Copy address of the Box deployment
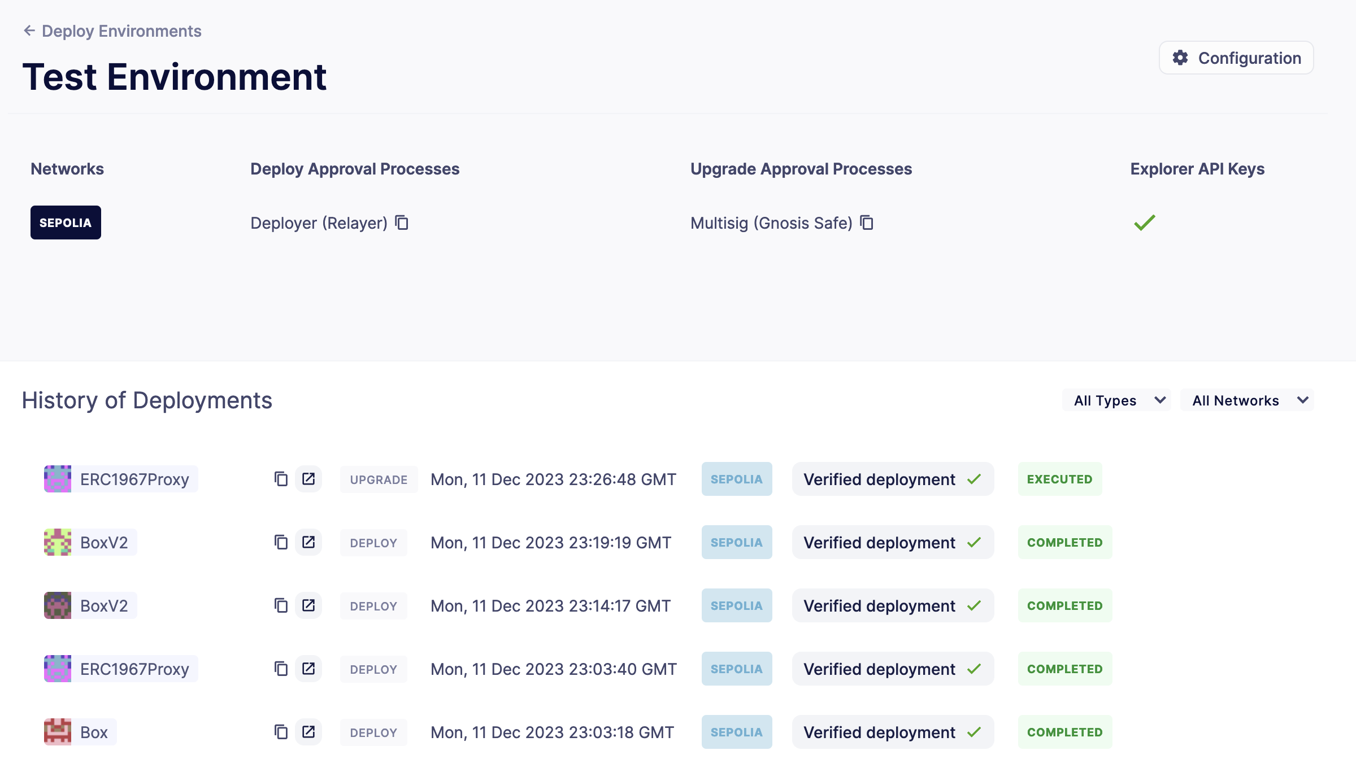Screen dimensions: 1356x759 pyautogui.click(x=281, y=732)
